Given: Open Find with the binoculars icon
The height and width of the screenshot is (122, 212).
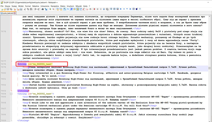Looking at the screenshot, I should point(43,9).
